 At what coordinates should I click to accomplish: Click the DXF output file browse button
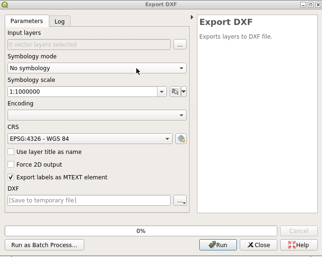[180, 201]
